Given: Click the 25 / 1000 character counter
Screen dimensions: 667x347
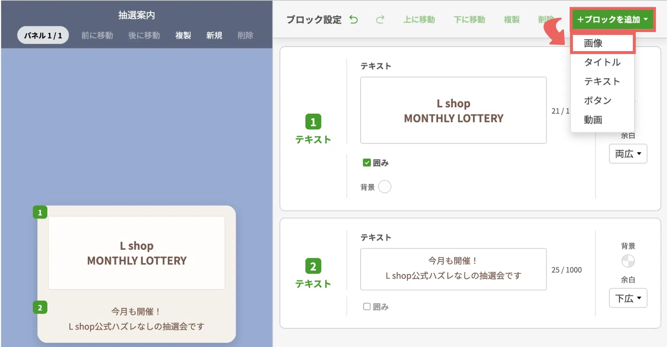Looking at the screenshot, I should pyautogui.click(x=567, y=270).
